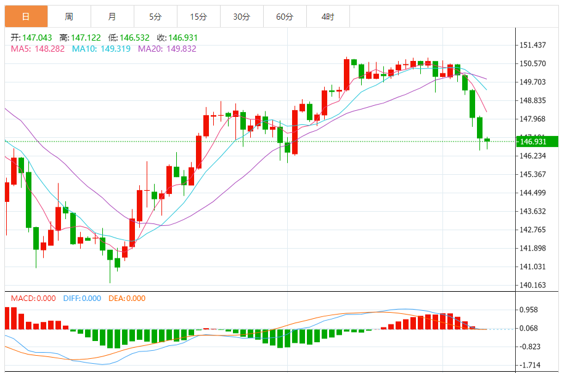This screenshot has width=562, height=373.
Task: Click the 142.765 price axis label
Action: click(x=532, y=230)
